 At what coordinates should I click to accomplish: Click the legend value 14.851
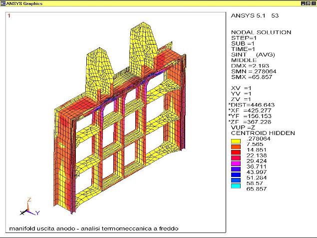(x=257, y=150)
